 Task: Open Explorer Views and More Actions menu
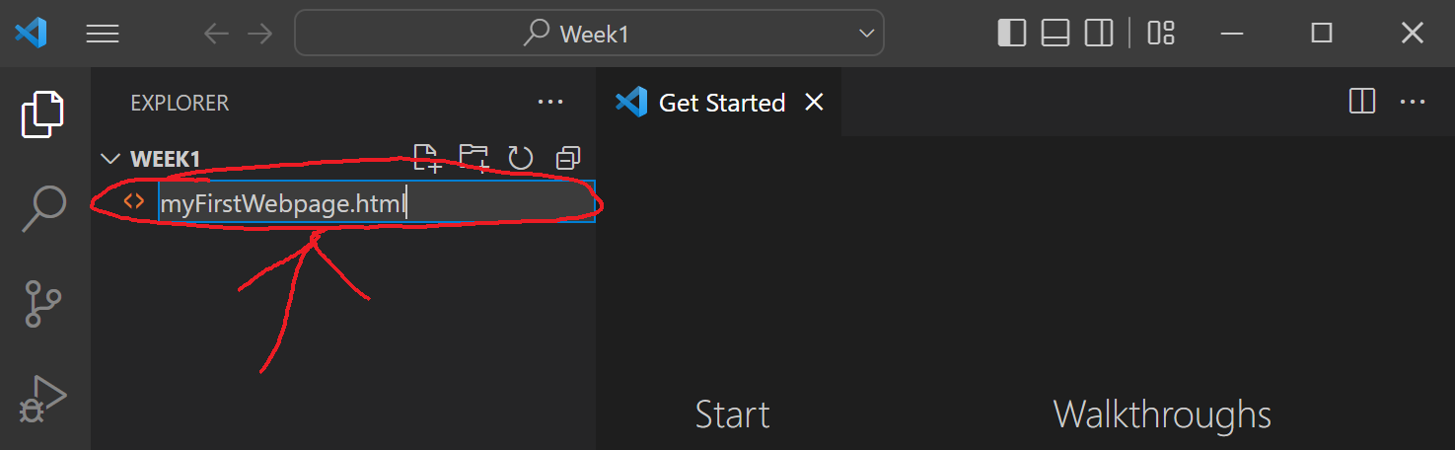click(549, 103)
